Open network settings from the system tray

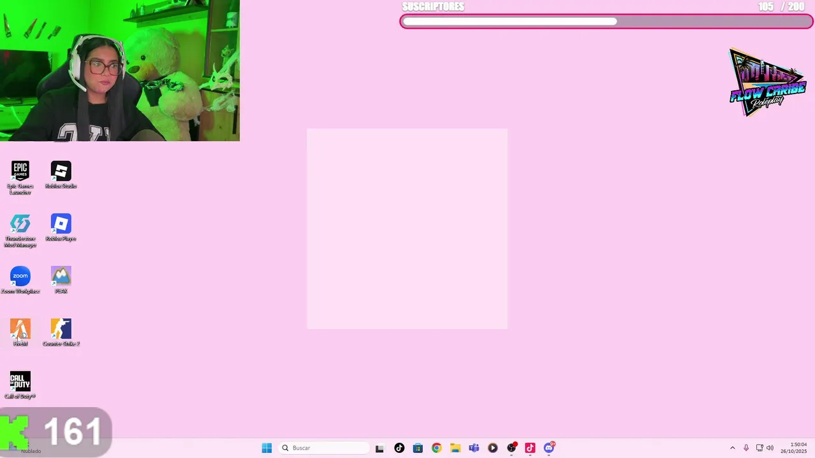(760, 448)
